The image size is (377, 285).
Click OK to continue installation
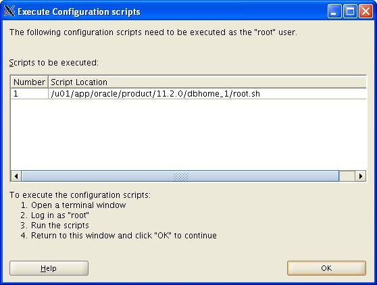click(326, 268)
